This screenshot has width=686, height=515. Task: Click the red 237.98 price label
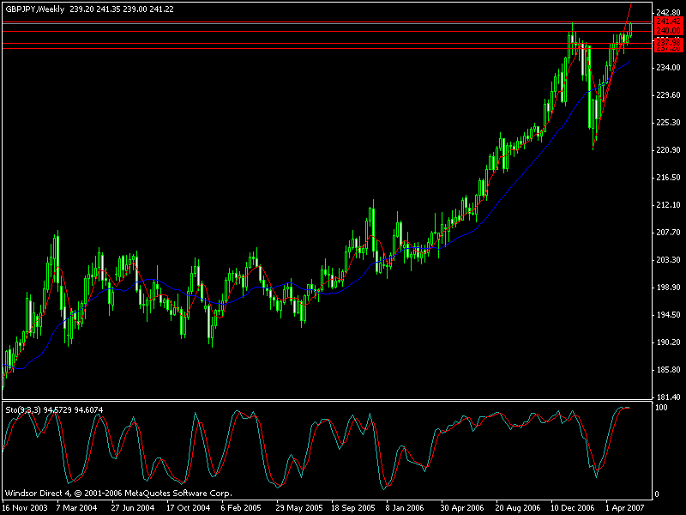(667, 40)
